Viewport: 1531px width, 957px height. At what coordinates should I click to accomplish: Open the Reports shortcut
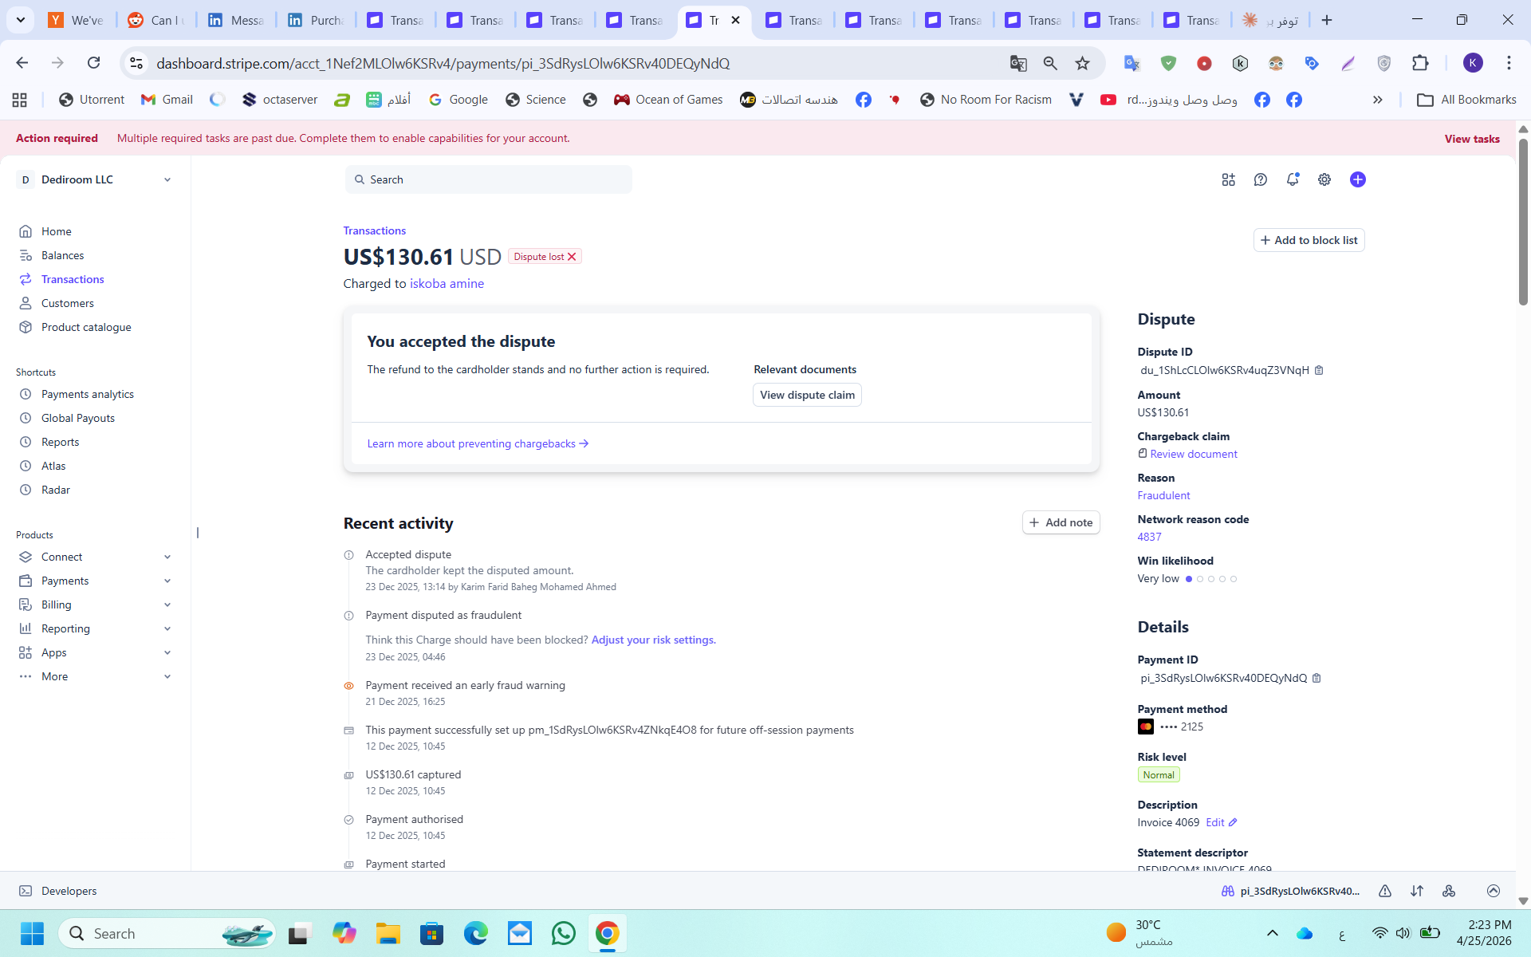coord(49,442)
